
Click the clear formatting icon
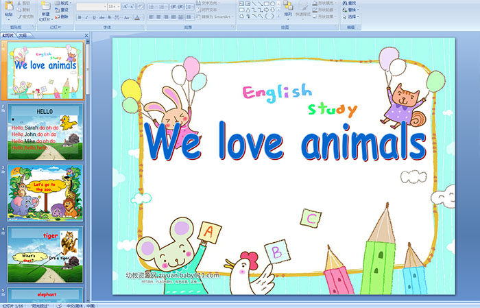(141, 6)
